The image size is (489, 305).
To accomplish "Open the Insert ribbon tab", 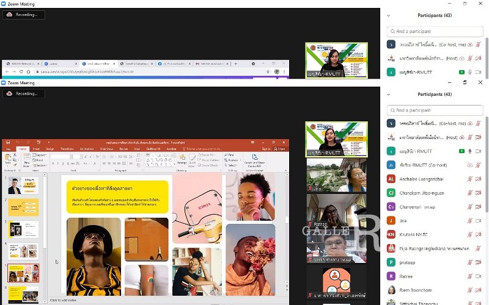I will (37, 148).
